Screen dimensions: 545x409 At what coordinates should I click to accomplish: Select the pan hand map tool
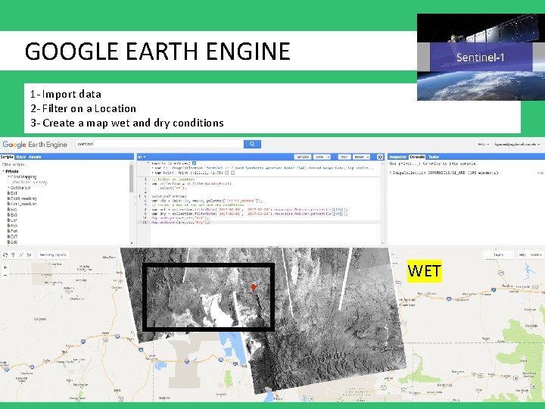tap(5, 255)
